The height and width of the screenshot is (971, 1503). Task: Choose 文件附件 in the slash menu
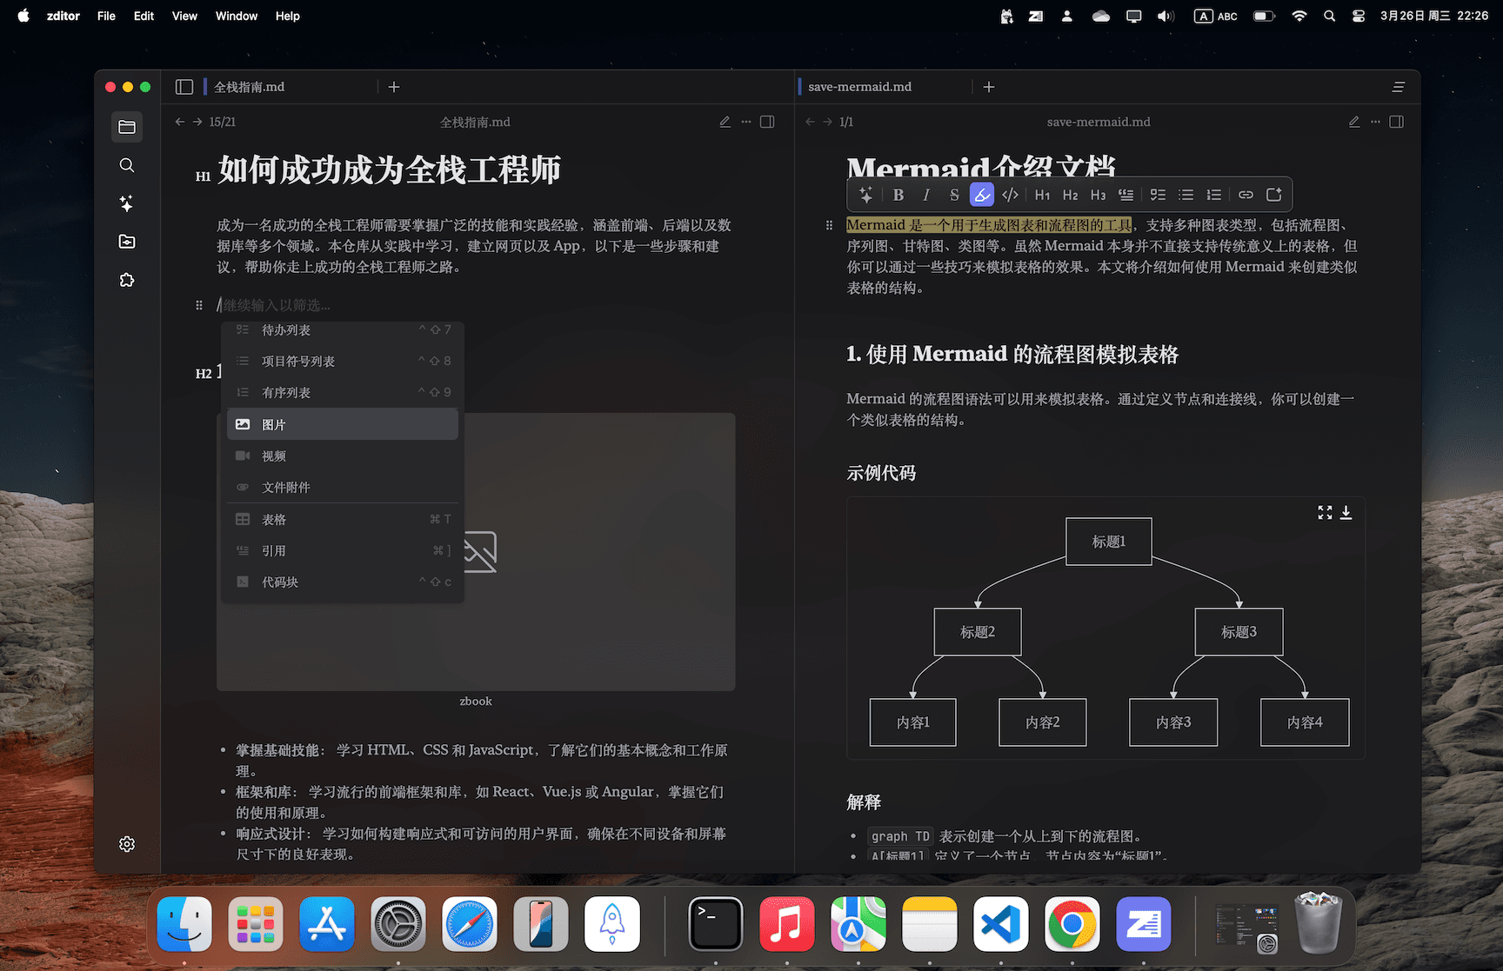(343, 487)
